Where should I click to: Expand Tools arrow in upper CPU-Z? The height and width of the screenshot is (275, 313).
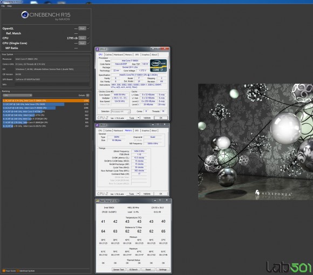[x=138, y=118]
